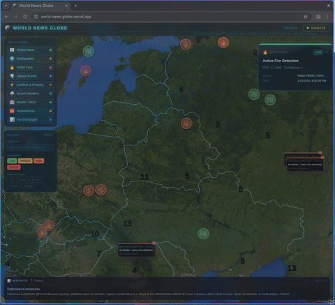The image size is (335, 305).
Task: Reload the page using the refresh icon
Action: pos(24,17)
